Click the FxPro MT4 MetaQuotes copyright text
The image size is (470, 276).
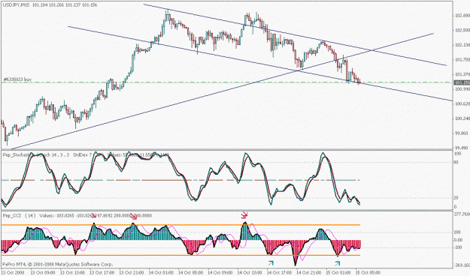[x=58, y=264]
